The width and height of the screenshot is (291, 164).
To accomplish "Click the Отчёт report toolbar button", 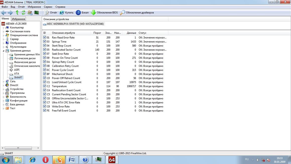I will point(51,13).
